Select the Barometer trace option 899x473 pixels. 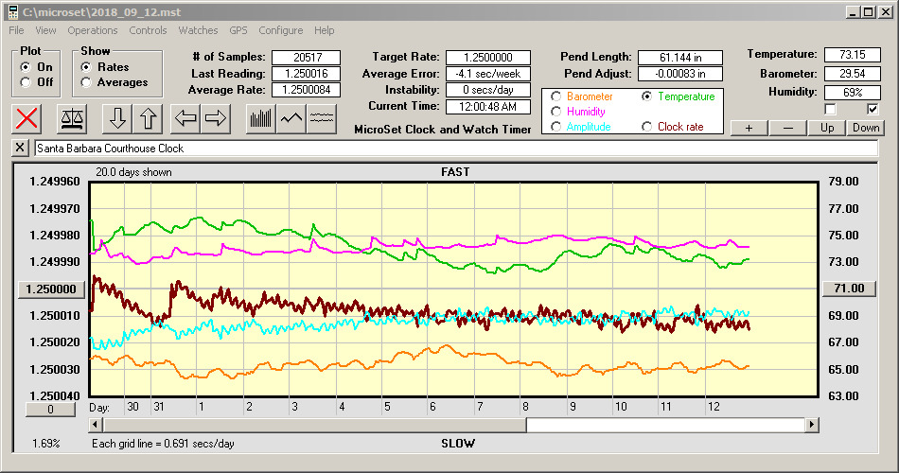(x=555, y=96)
